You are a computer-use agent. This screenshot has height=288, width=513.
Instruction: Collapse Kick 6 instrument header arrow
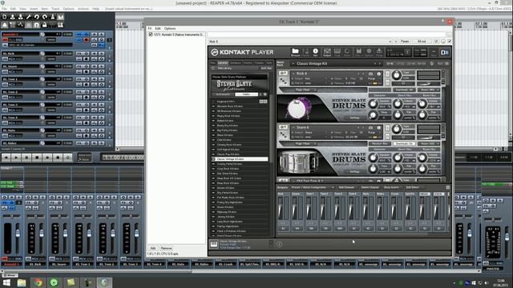[293, 74]
